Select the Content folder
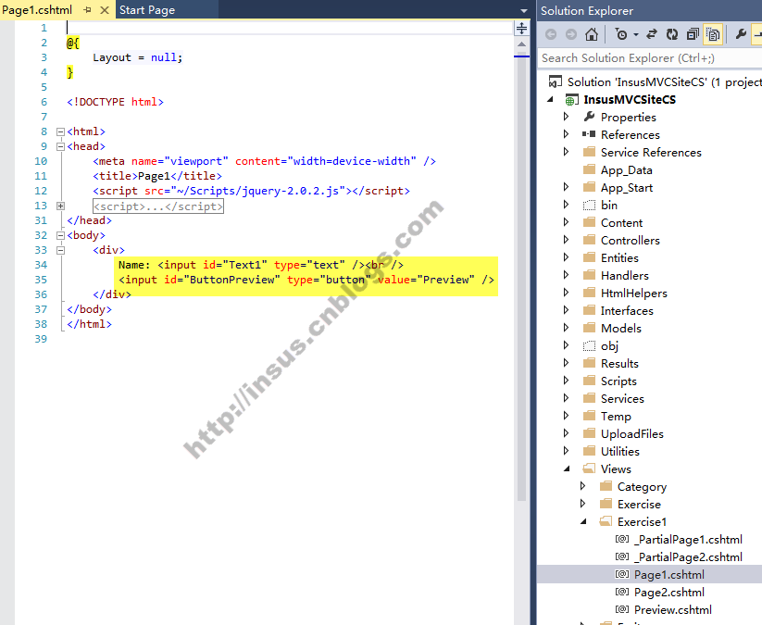762x625 pixels. 621,222
